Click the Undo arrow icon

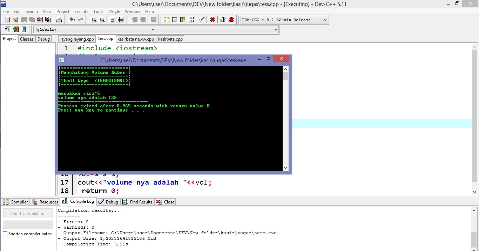click(x=73, y=20)
